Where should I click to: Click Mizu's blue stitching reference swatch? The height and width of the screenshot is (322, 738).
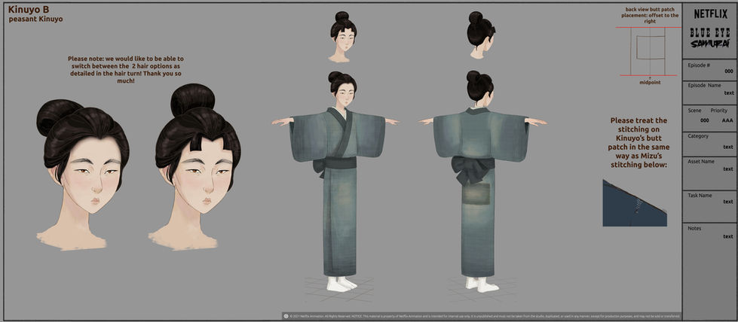[x=635, y=202]
